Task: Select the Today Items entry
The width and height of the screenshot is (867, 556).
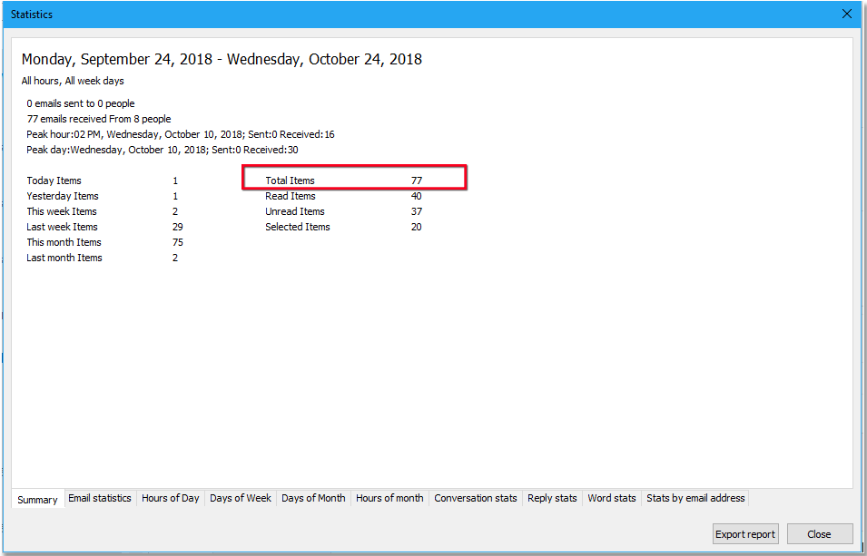Action: (x=54, y=180)
